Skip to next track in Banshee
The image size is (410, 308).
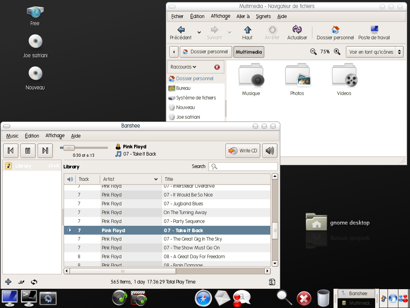pyautogui.click(x=45, y=151)
